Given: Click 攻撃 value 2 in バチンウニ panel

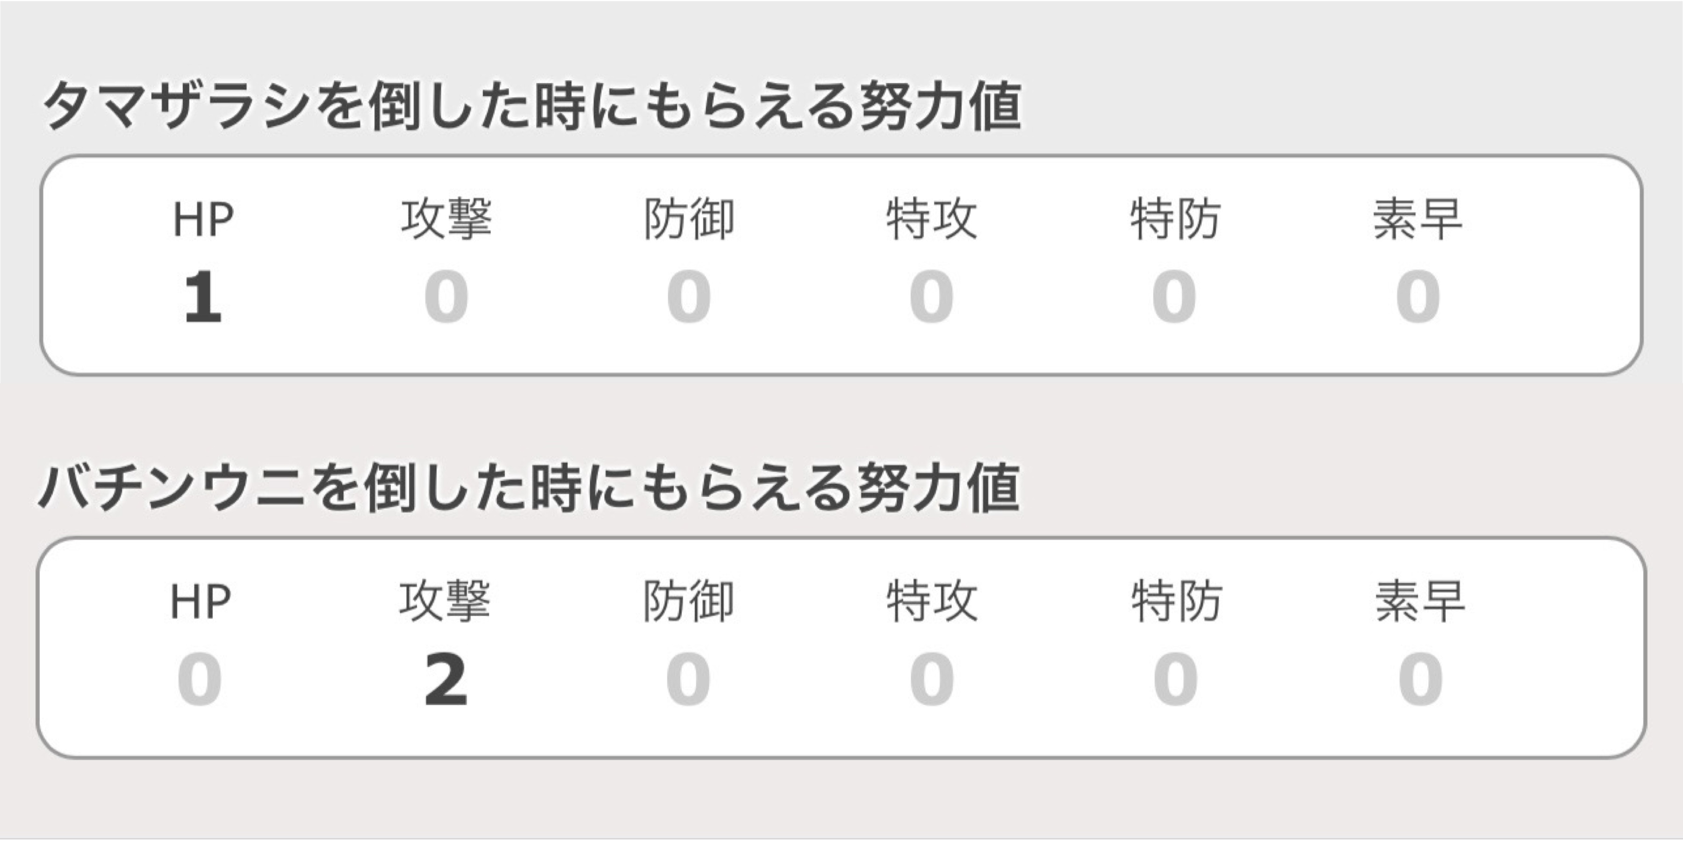Looking at the screenshot, I should click(446, 679).
